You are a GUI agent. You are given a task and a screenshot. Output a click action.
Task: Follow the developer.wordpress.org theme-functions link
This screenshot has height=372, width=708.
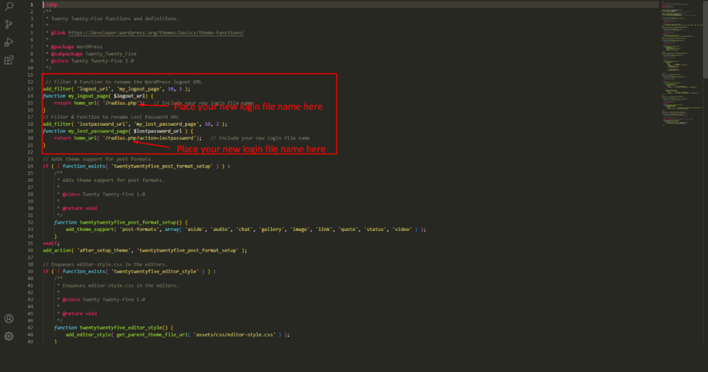(x=156, y=33)
